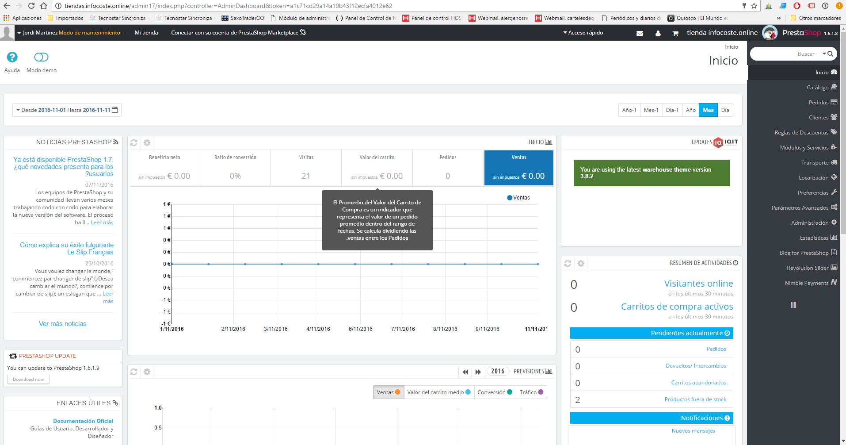Open Productos fuera de stock link

[695, 399]
